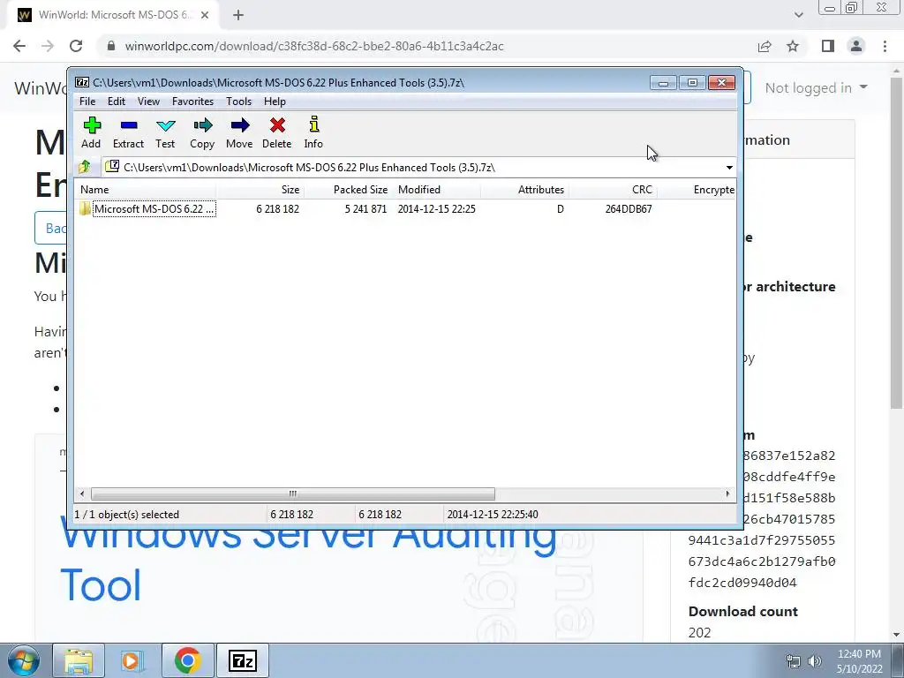Open the Windows Start menu
The height and width of the screenshot is (678, 904).
[23, 660]
